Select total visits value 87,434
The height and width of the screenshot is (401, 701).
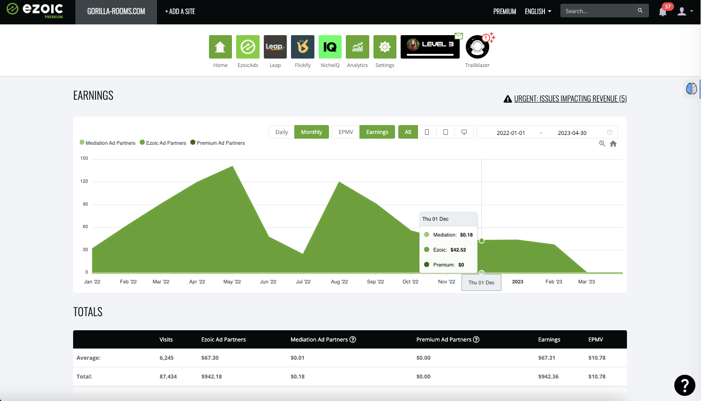168,377
